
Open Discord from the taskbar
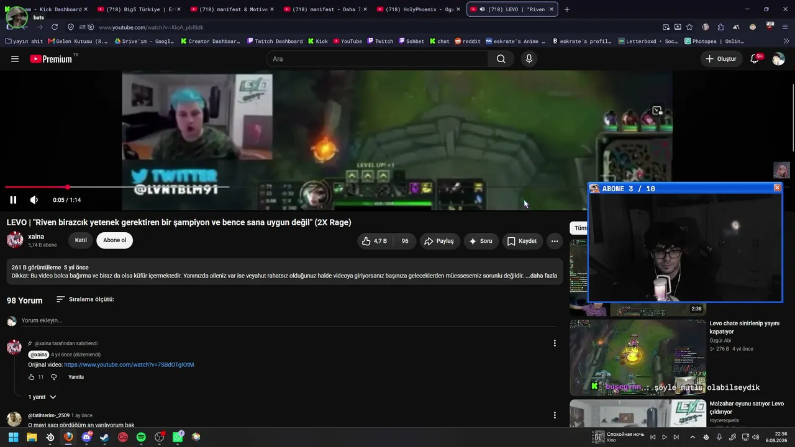(x=86, y=437)
